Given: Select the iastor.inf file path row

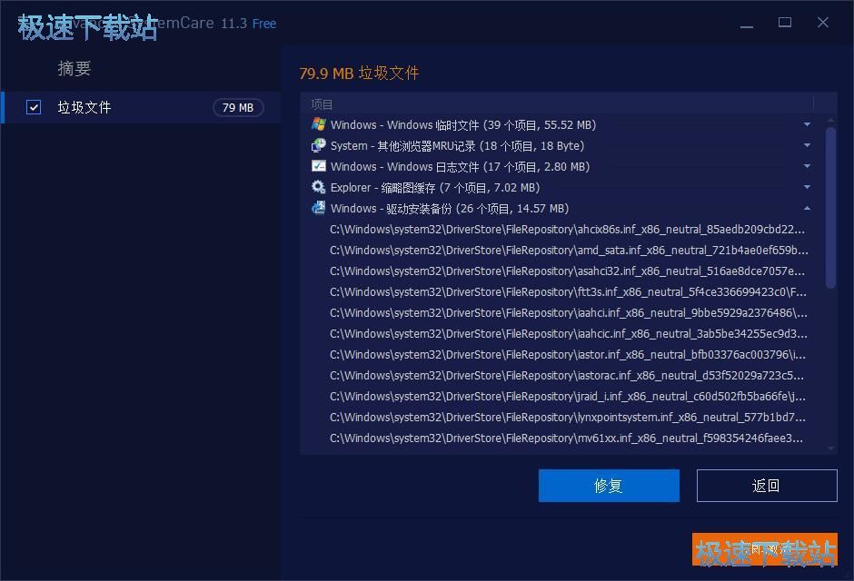Looking at the screenshot, I should pos(566,354).
